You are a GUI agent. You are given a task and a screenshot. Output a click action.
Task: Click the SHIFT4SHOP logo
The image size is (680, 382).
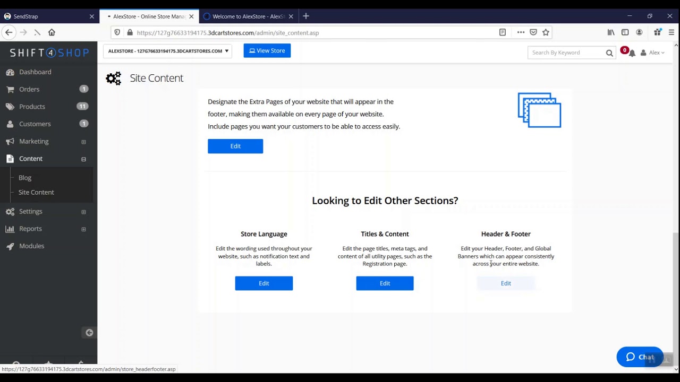coord(49,53)
